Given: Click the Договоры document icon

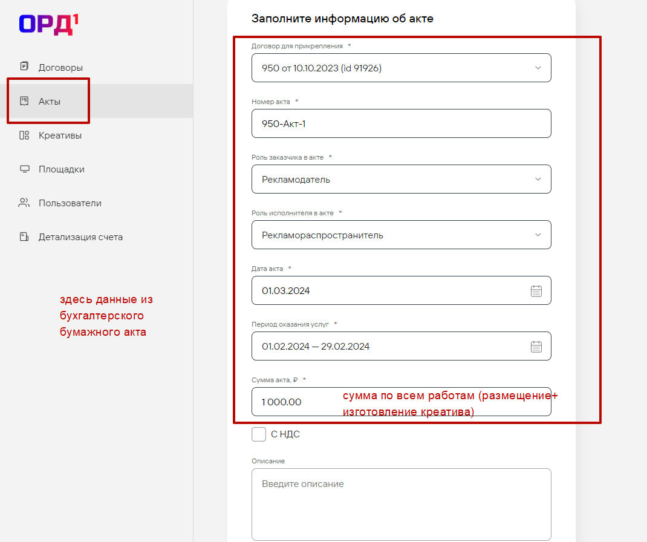Looking at the screenshot, I should pos(24,67).
